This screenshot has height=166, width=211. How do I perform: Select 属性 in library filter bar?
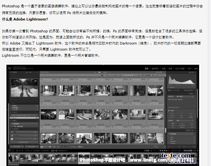100,72
